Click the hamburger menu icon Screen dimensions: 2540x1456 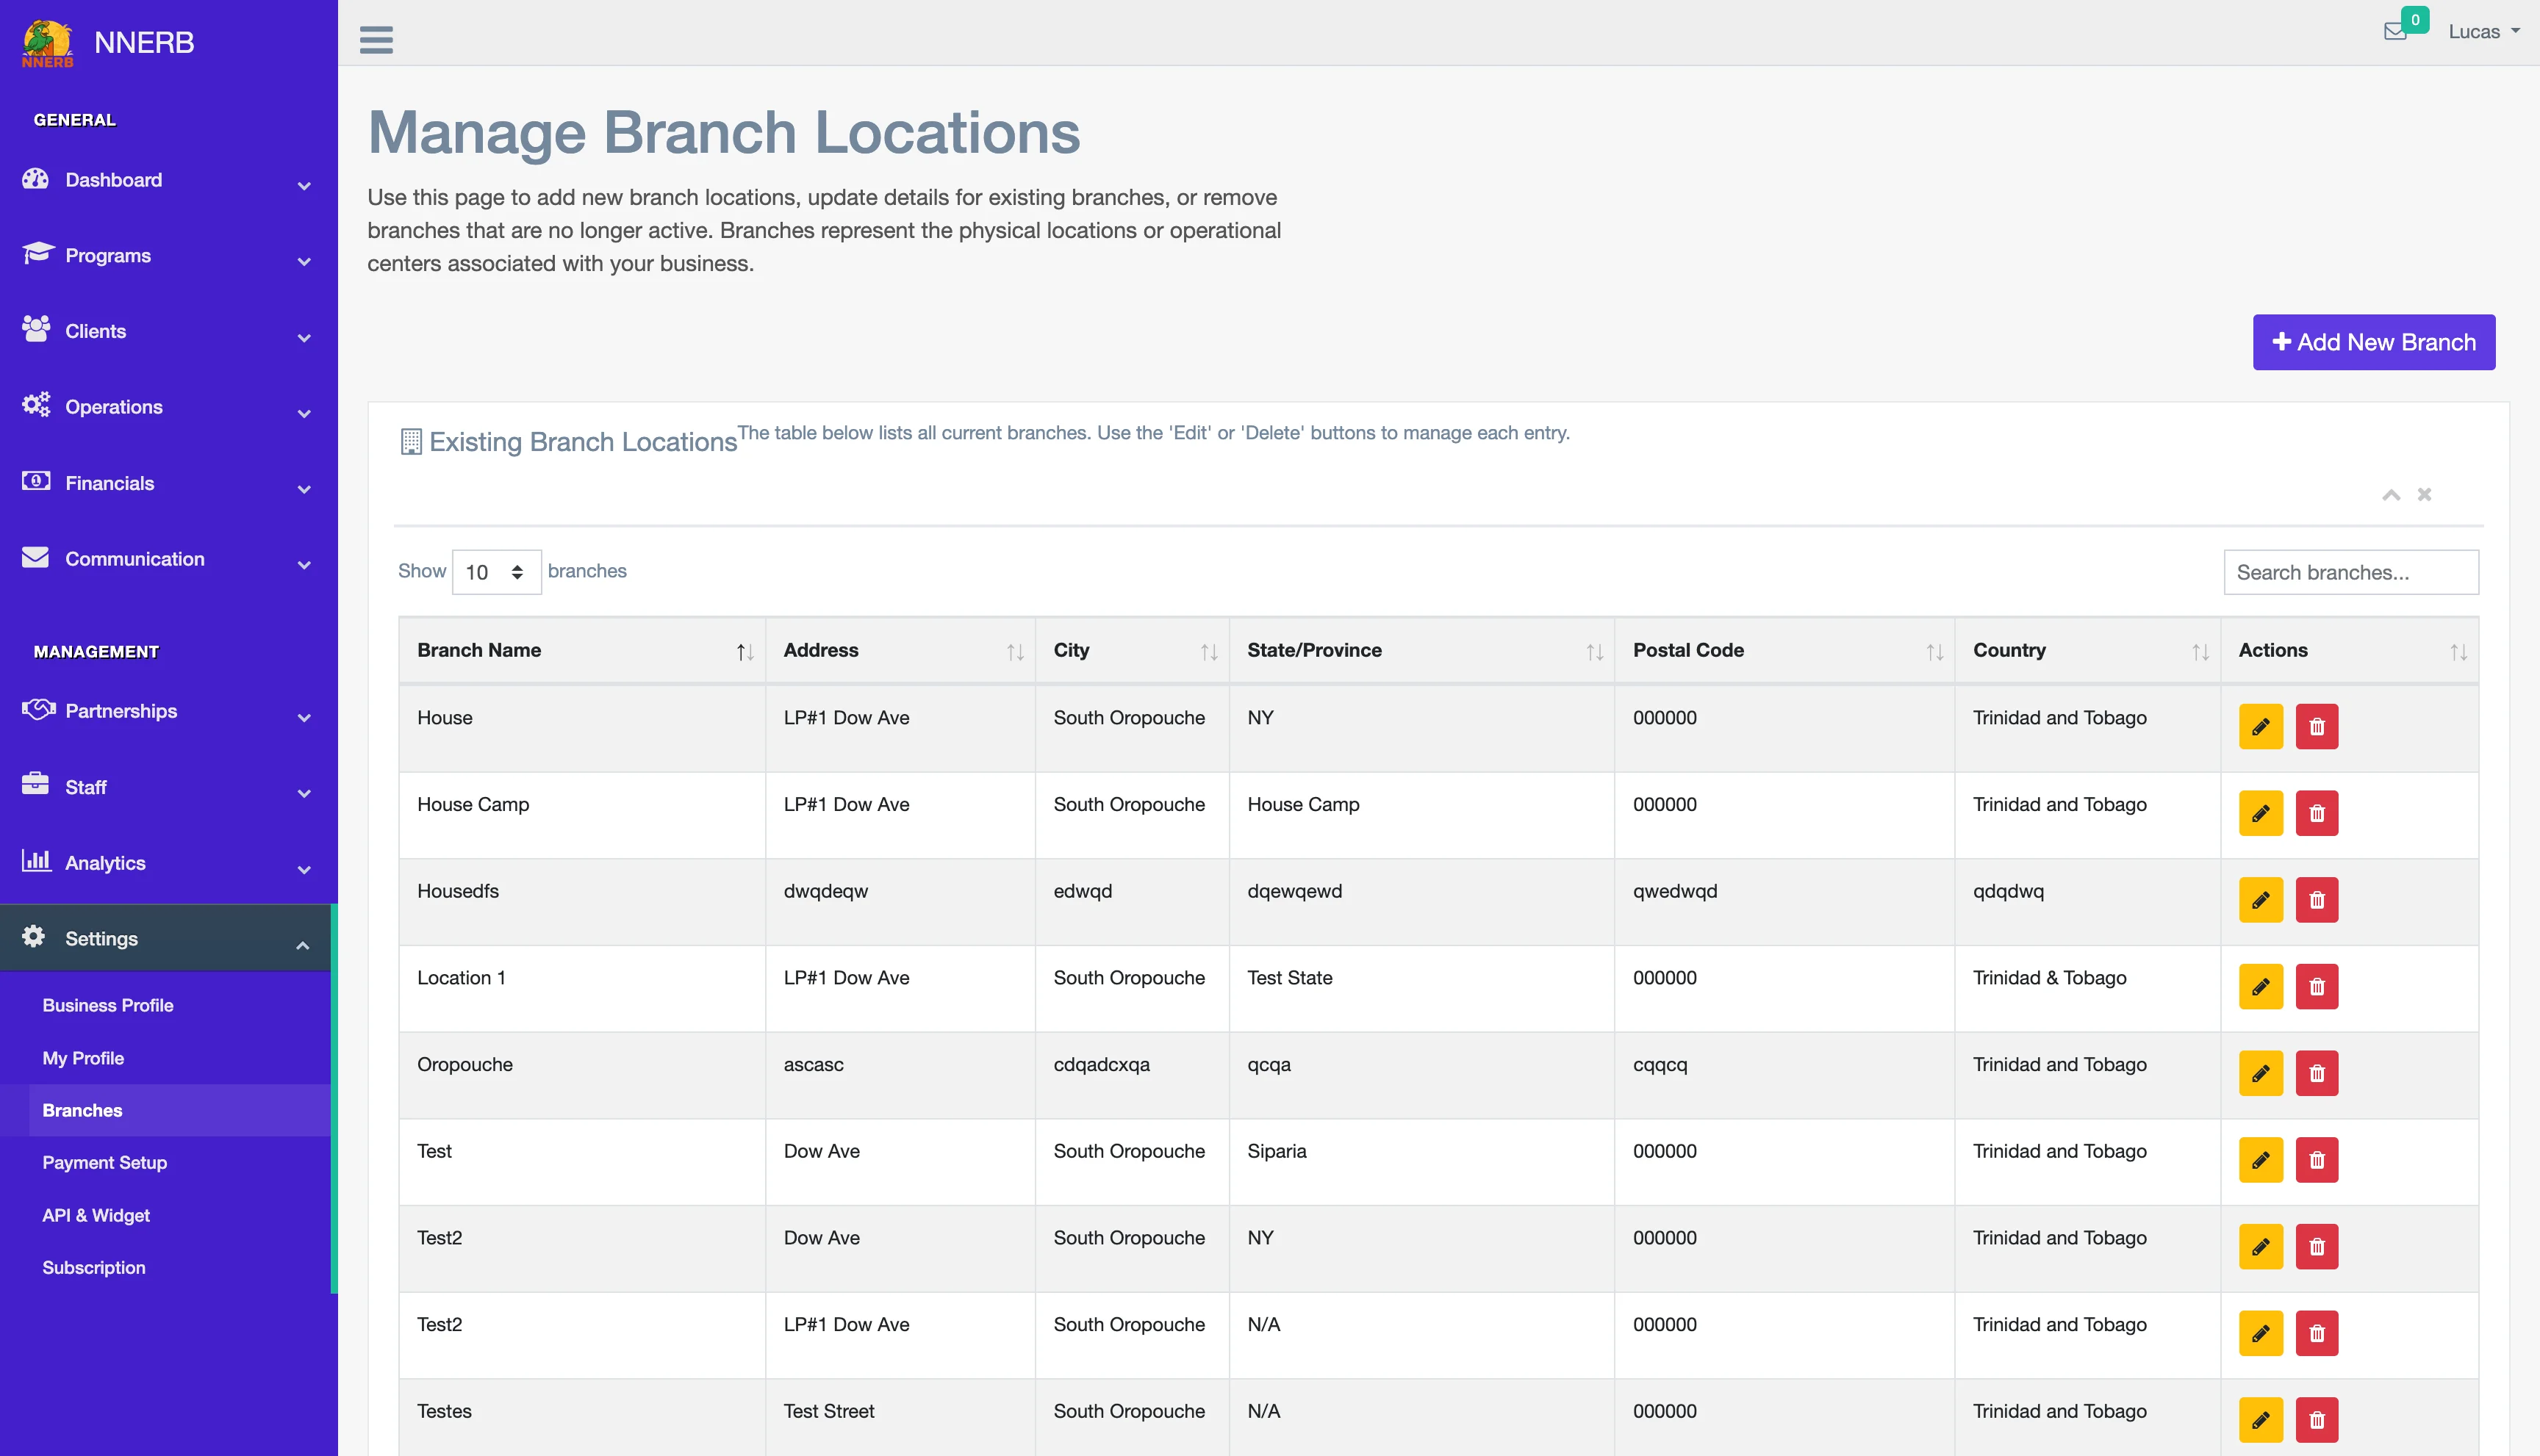(x=376, y=40)
